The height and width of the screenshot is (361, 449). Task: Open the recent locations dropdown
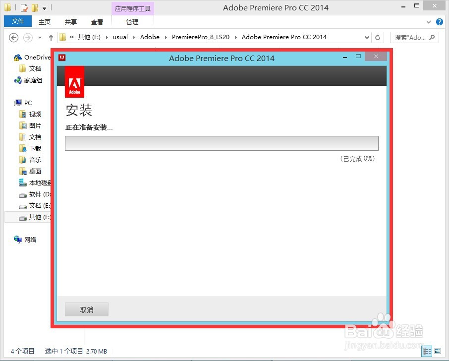40,37
